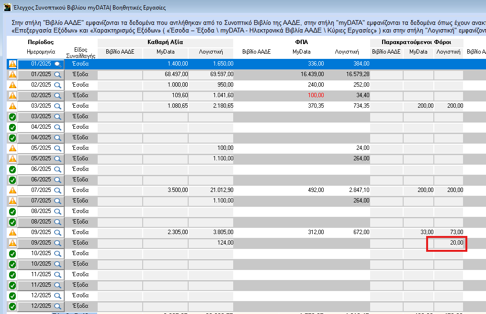Click the warning icon on 03/2025 Έσοδα row
The height and width of the screenshot is (314, 486).
click(x=12, y=106)
